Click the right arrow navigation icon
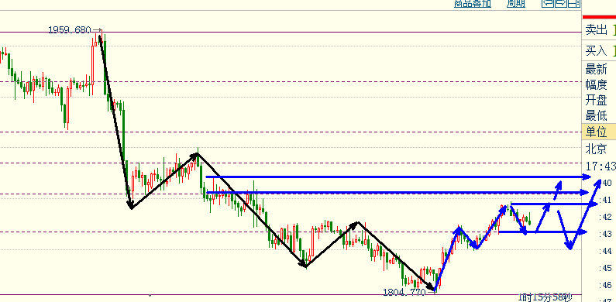 pyautogui.click(x=560, y=4)
